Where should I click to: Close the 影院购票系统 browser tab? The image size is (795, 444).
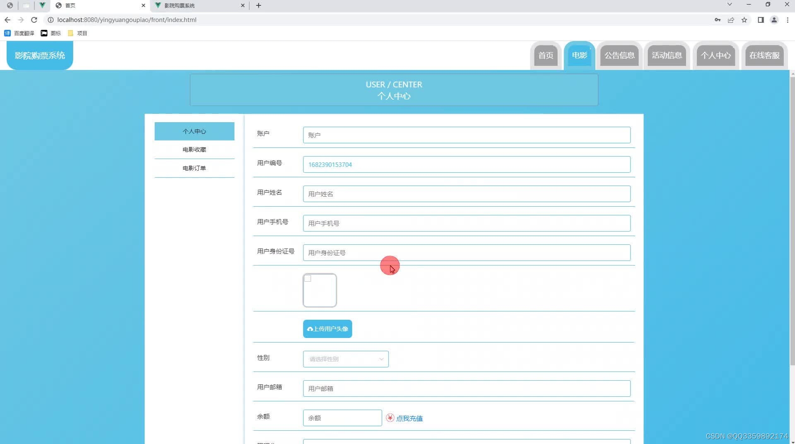click(x=243, y=5)
